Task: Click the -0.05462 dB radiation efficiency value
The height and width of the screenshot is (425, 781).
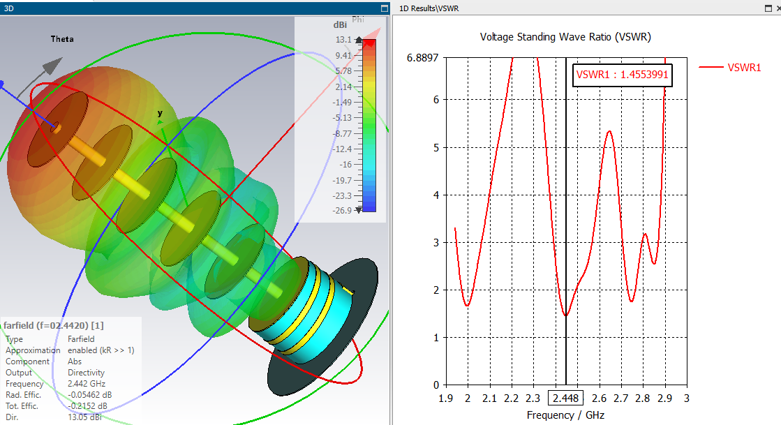Action: click(89, 394)
